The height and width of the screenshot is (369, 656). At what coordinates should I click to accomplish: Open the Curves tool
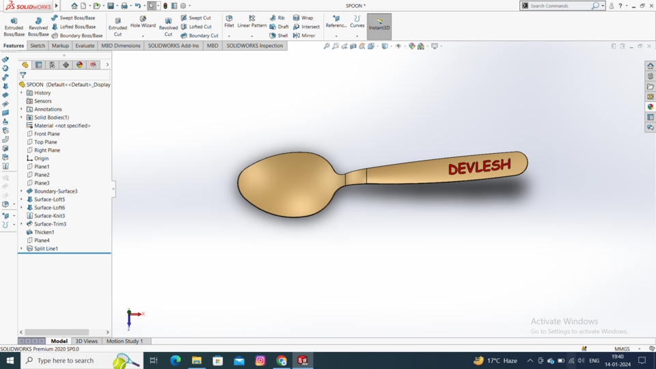pos(357,22)
